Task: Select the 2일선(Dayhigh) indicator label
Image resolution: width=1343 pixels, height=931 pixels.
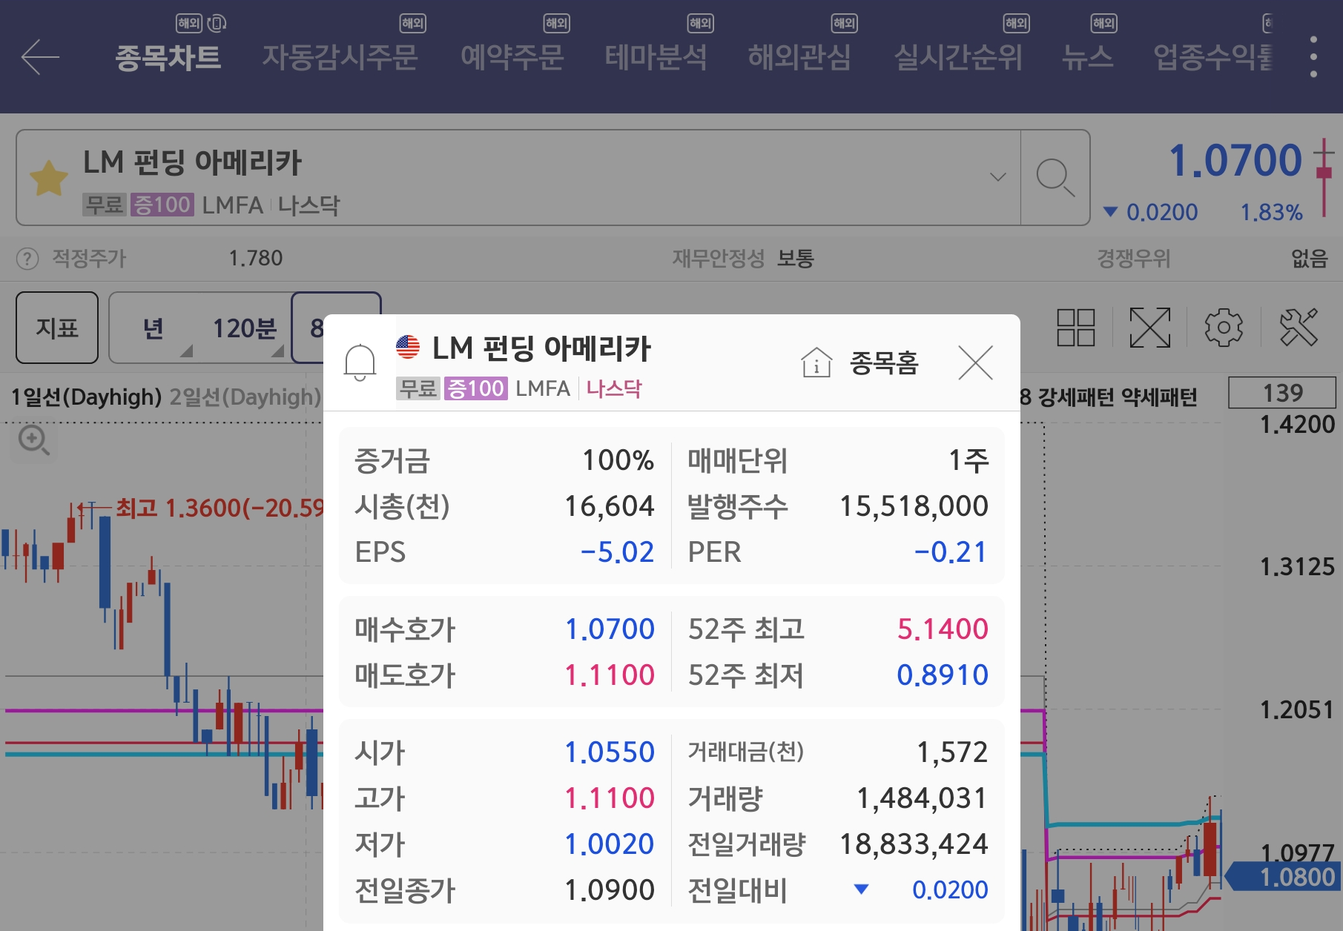Action: pos(245,397)
